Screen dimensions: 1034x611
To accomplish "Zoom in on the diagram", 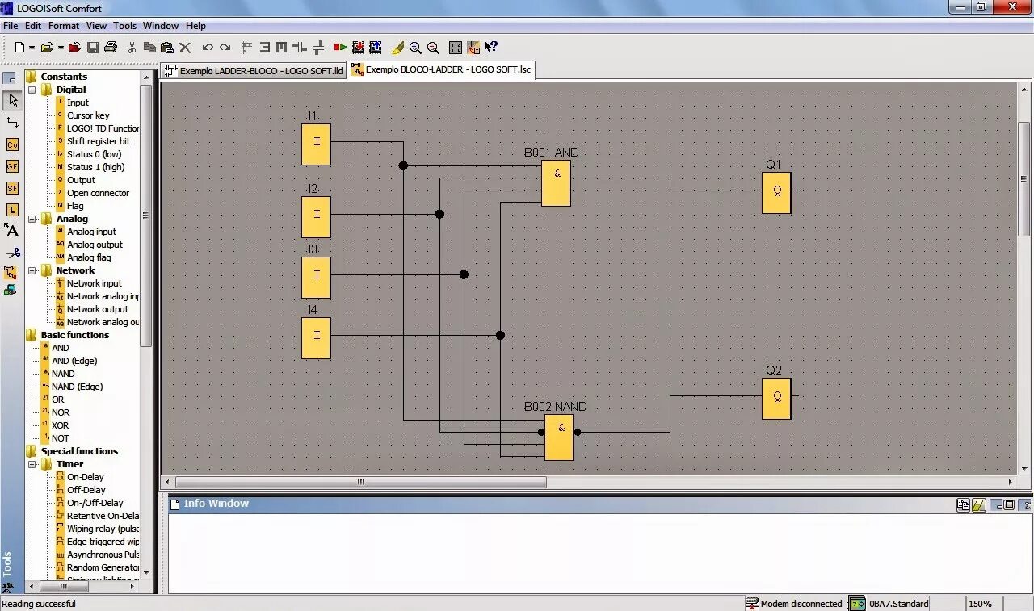I will point(415,48).
